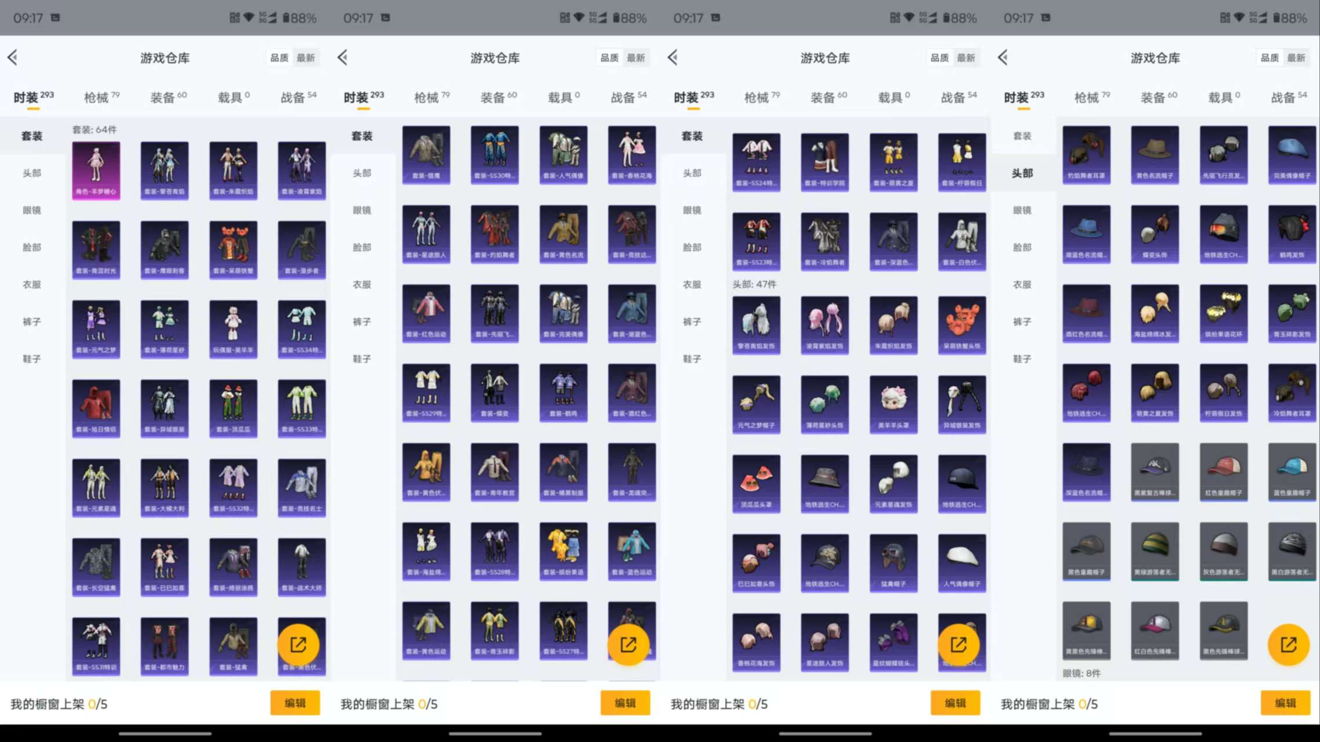Open the 黄色名流帽子 fedora card
1320x742 pixels.
coord(1155,155)
